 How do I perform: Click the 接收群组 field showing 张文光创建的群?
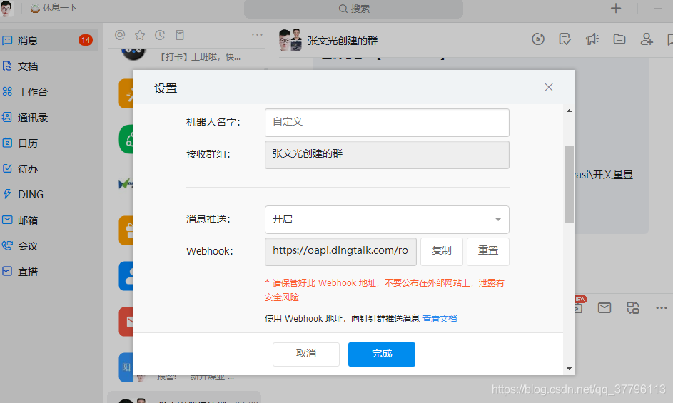387,155
